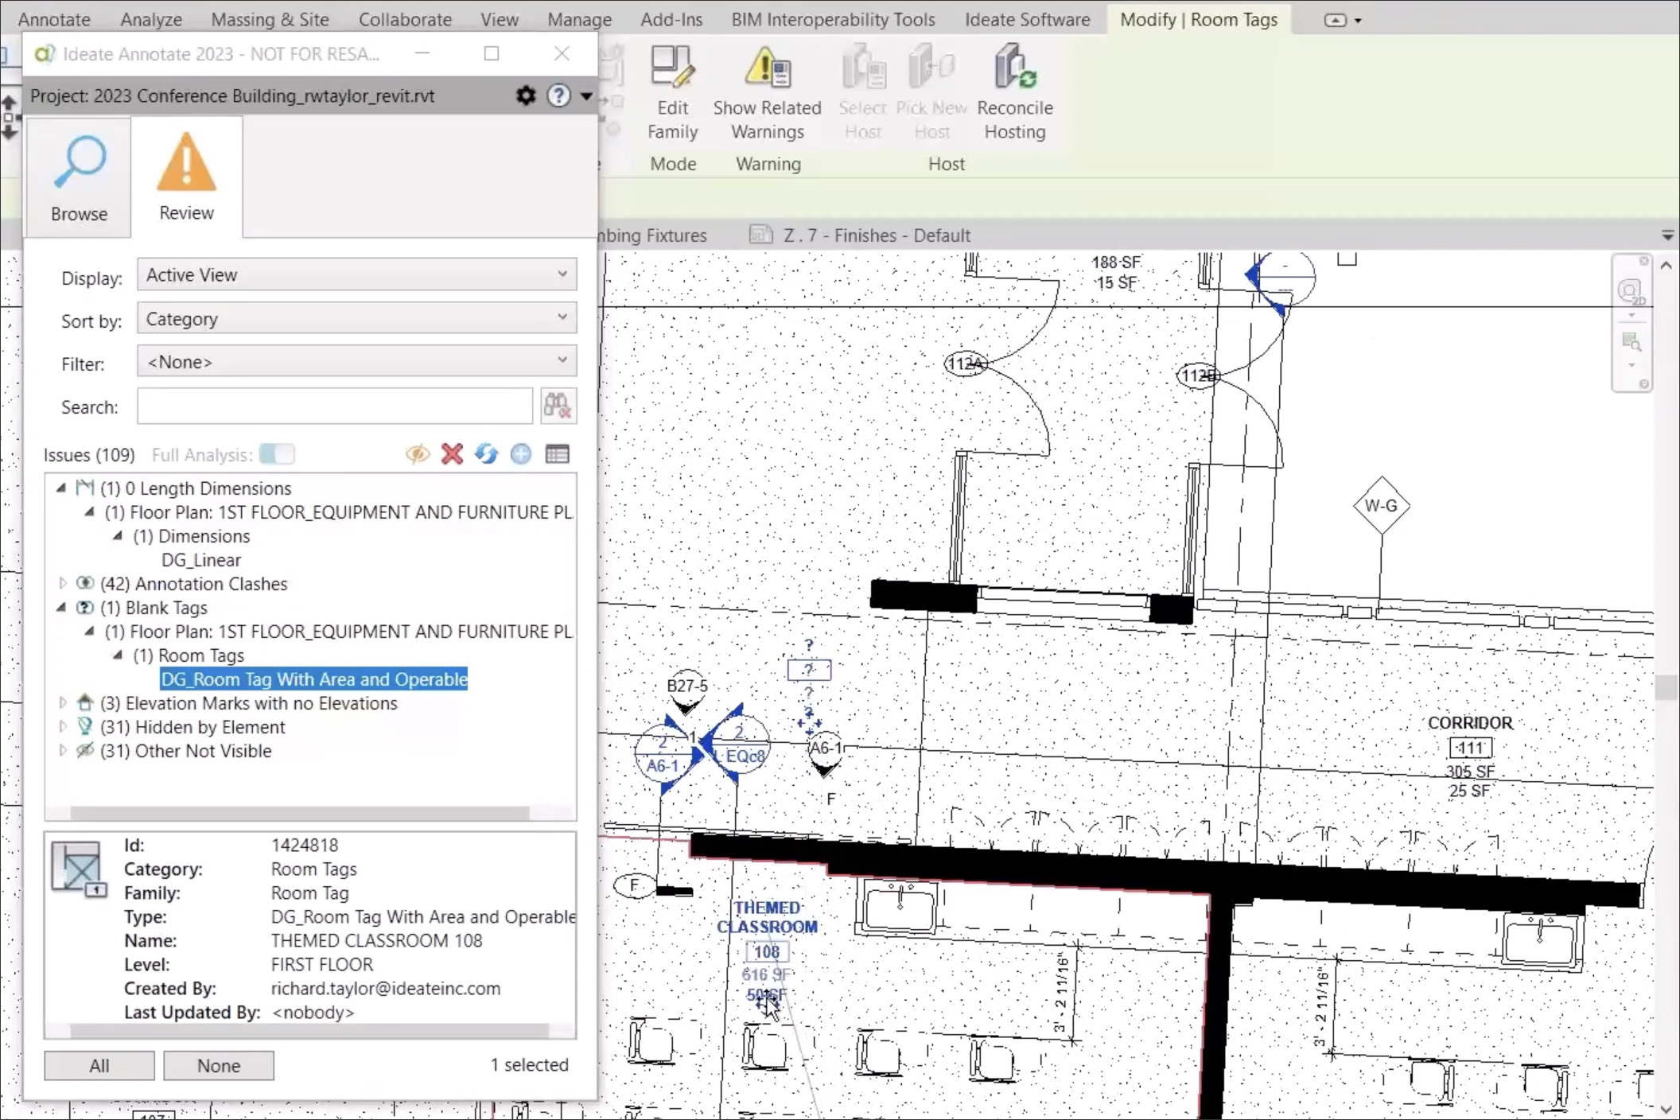This screenshot has width=1680, height=1120.
Task: Click Select Host ribbon button
Action: 863,94
